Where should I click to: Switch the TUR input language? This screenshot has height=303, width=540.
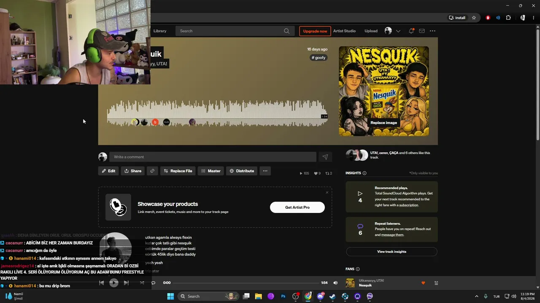497,296
